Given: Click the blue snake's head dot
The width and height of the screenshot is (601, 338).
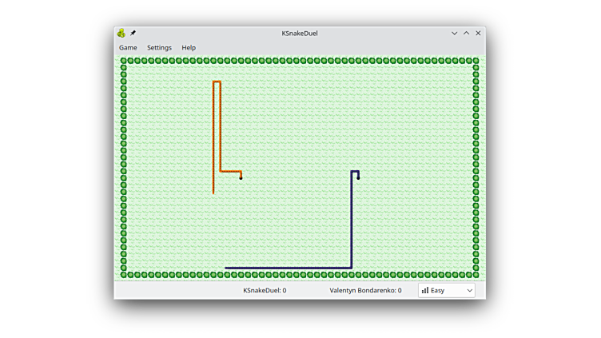Looking at the screenshot, I should tap(358, 177).
